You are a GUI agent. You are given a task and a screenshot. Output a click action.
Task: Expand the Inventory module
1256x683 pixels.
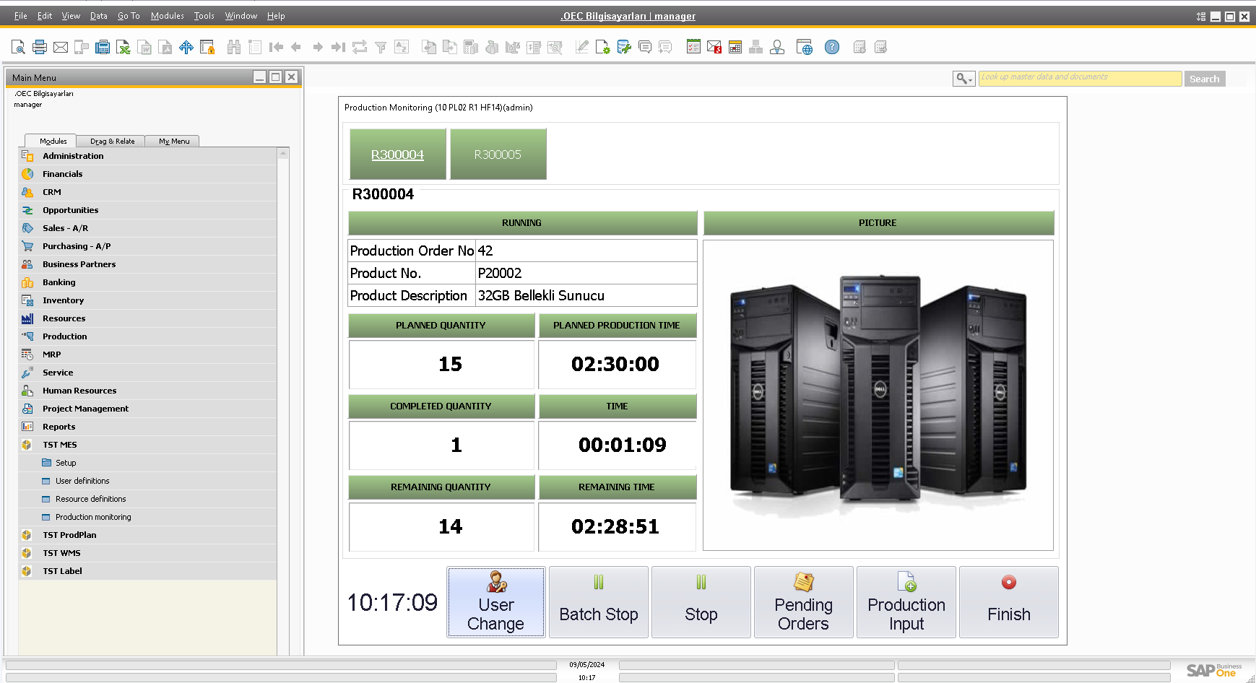coord(63,300)
